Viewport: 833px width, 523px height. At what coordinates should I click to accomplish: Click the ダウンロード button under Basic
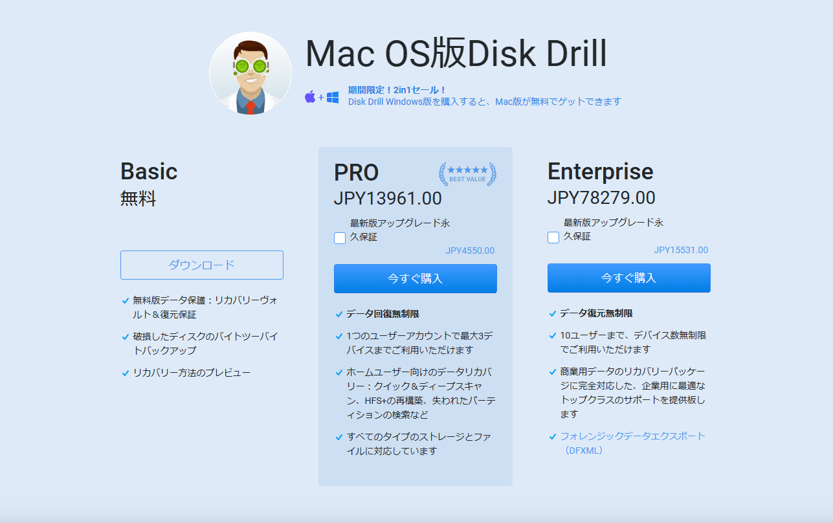(x=202, y=265)
